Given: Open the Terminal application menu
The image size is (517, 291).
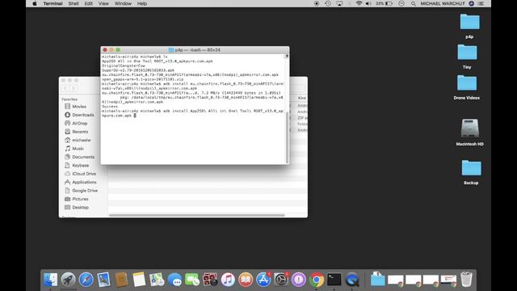Looking at the screenshot, I should [x=53, y=3].
